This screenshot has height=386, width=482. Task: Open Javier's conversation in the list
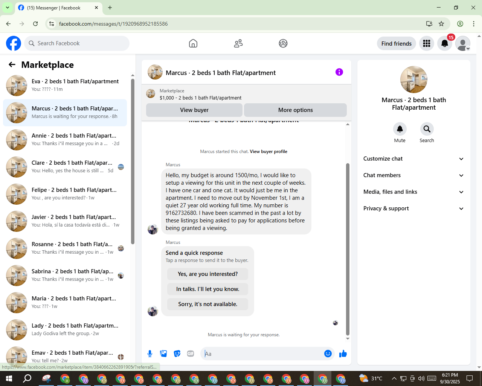[x=65, y=221]
